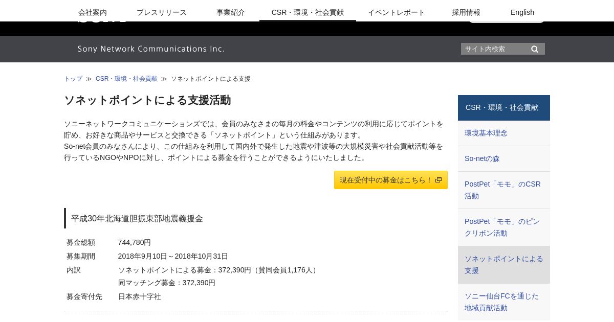
Task: Click the period 2018年9月10日～2018年10月31日
Action: [173, 256]
